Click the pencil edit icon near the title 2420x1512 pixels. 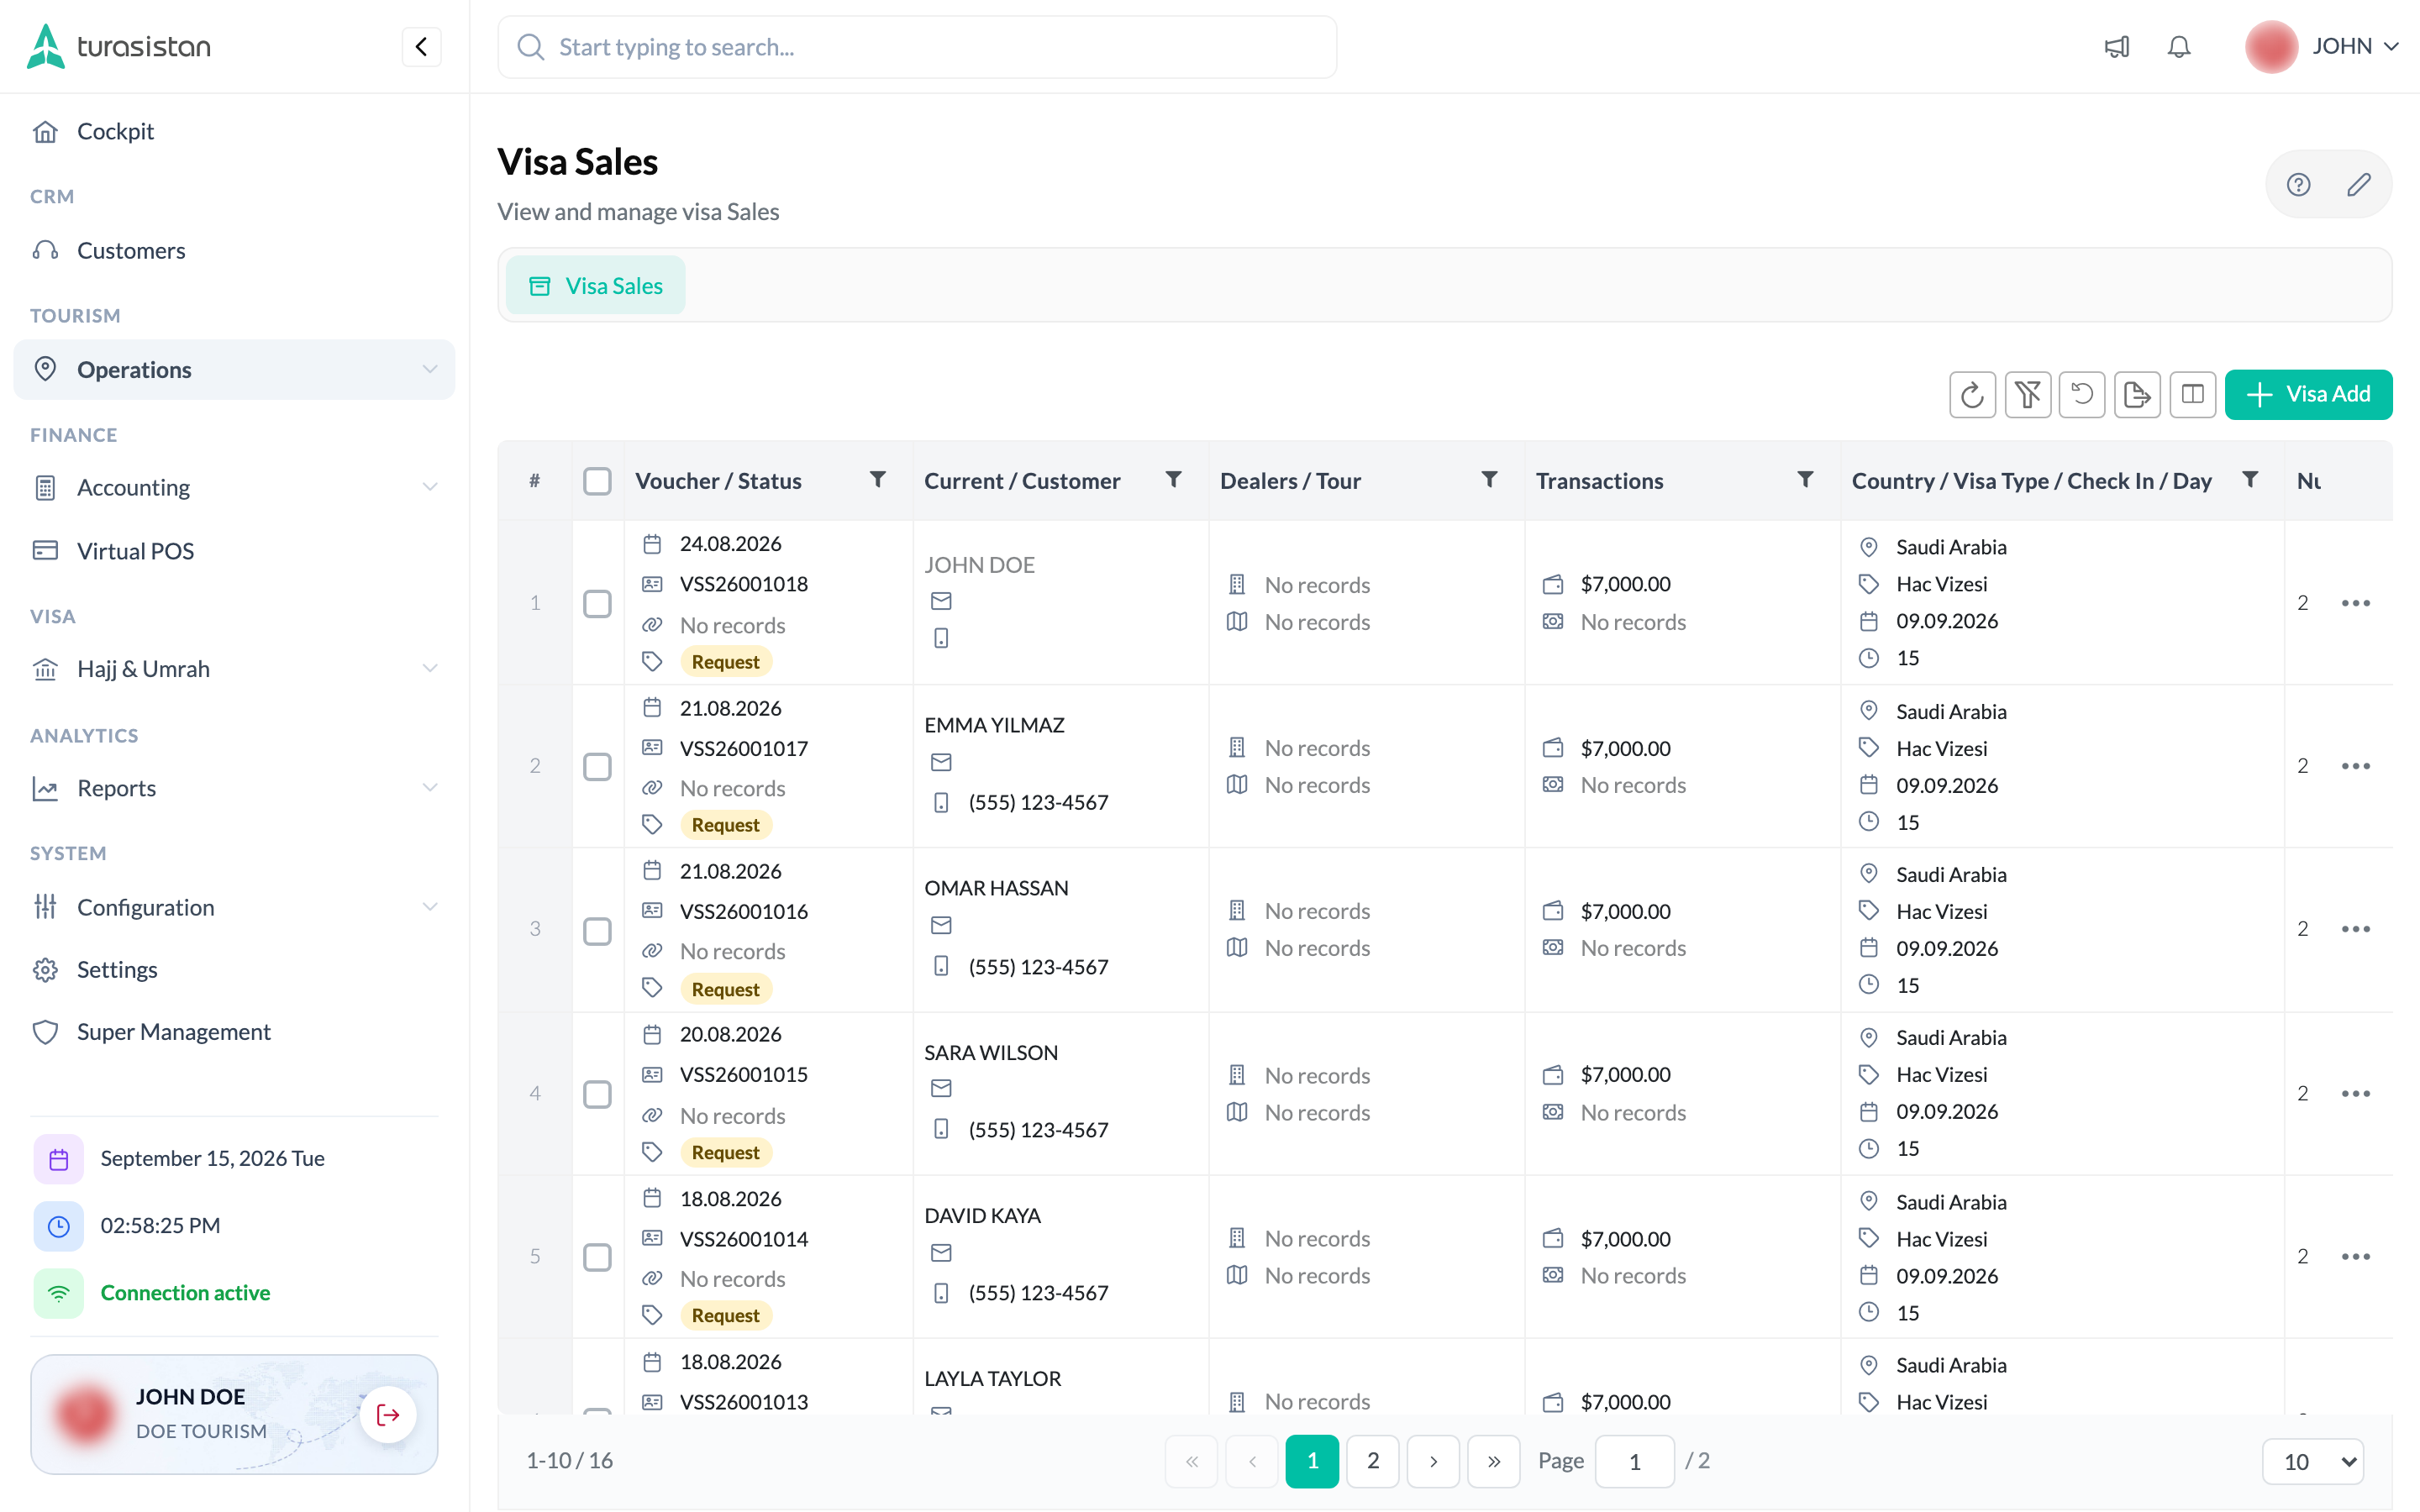click(2358, 184)
